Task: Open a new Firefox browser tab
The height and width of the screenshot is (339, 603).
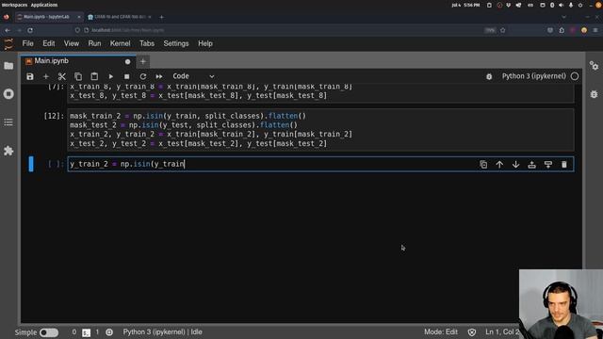Action: (x=161, y=17)
